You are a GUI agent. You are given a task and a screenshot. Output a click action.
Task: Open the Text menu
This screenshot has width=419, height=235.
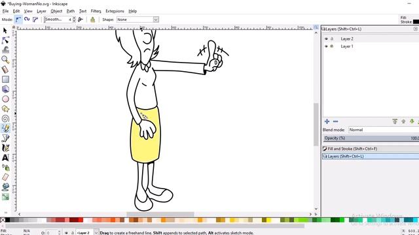82,11
